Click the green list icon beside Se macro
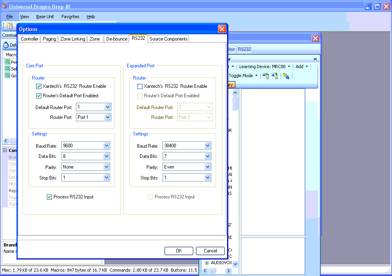 pyautogui.click(x=7, y=69)
